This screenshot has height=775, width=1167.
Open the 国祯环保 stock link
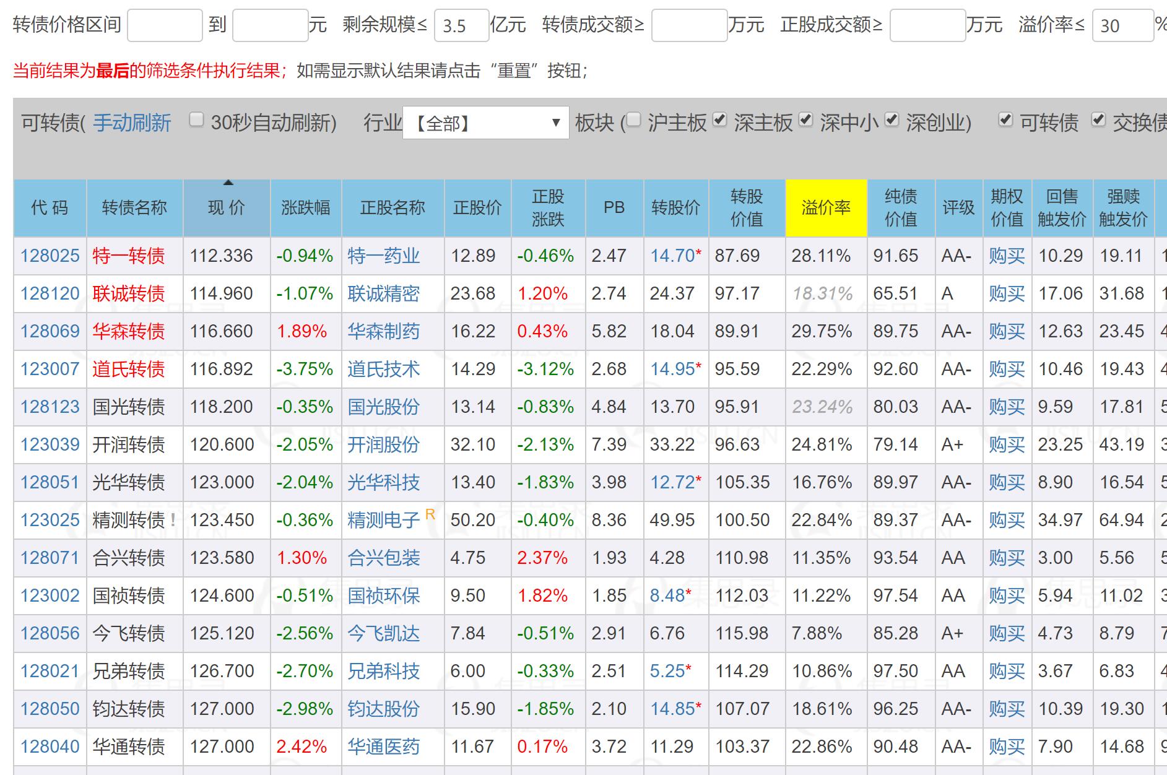pyautogui.click(x=384, y=595)
